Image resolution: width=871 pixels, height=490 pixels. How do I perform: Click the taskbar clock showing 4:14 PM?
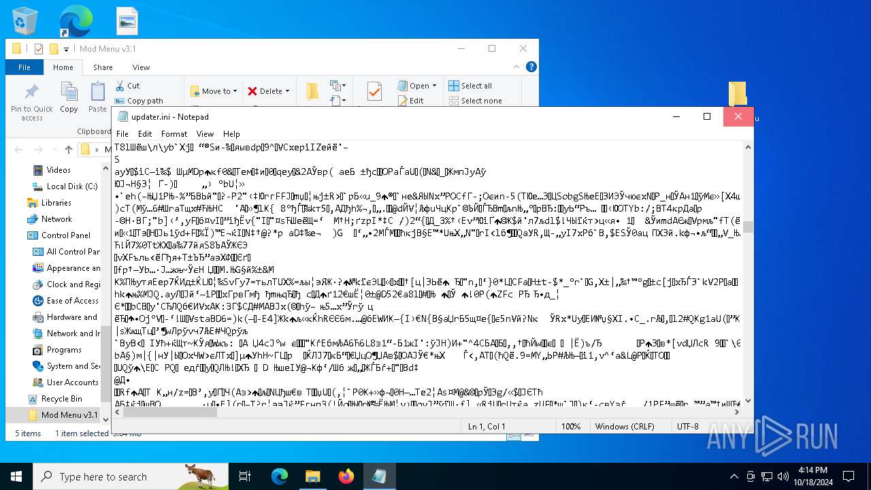click(813, 476)
